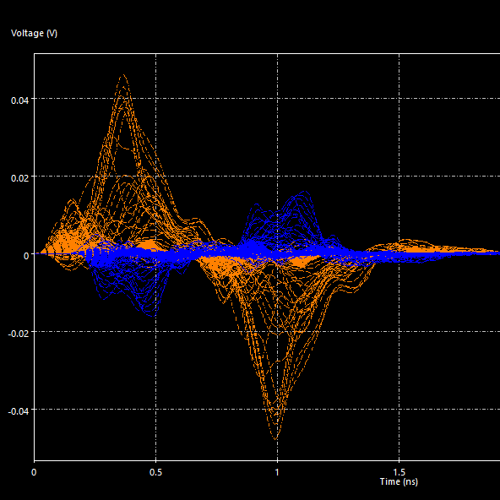The height and width of the screenshot is (500, 500).
Task: Click the zero voltage tick label on the vertical axis
Action: point(26,256)
